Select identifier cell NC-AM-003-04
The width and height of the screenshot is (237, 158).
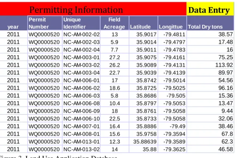click(81, 73)
